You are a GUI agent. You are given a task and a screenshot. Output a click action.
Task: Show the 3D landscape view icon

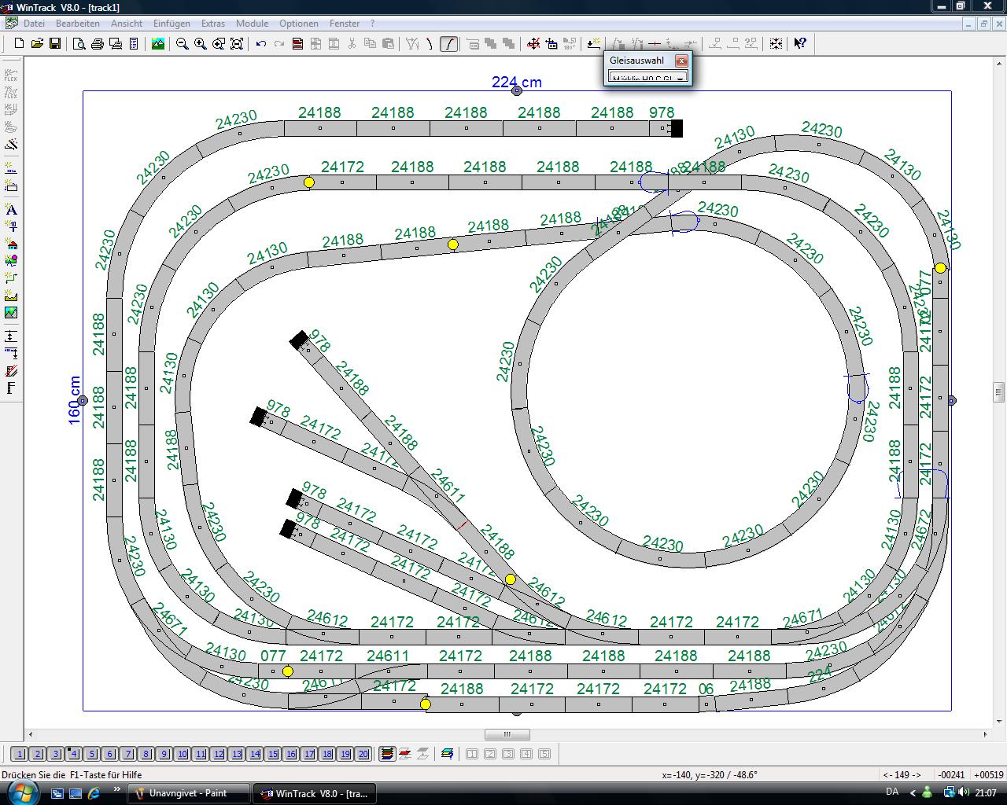pyautogui.click(x=158, y=44)
